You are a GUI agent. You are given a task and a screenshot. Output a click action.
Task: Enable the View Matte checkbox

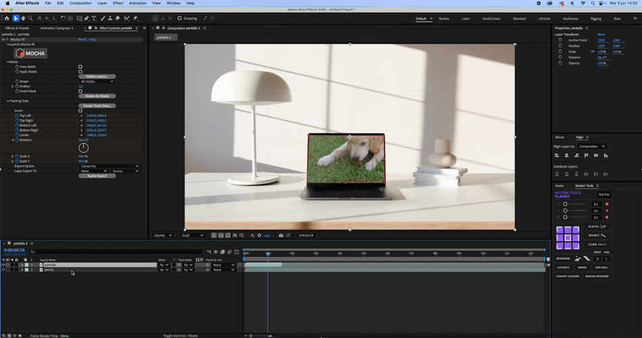[x=80, y=67]
